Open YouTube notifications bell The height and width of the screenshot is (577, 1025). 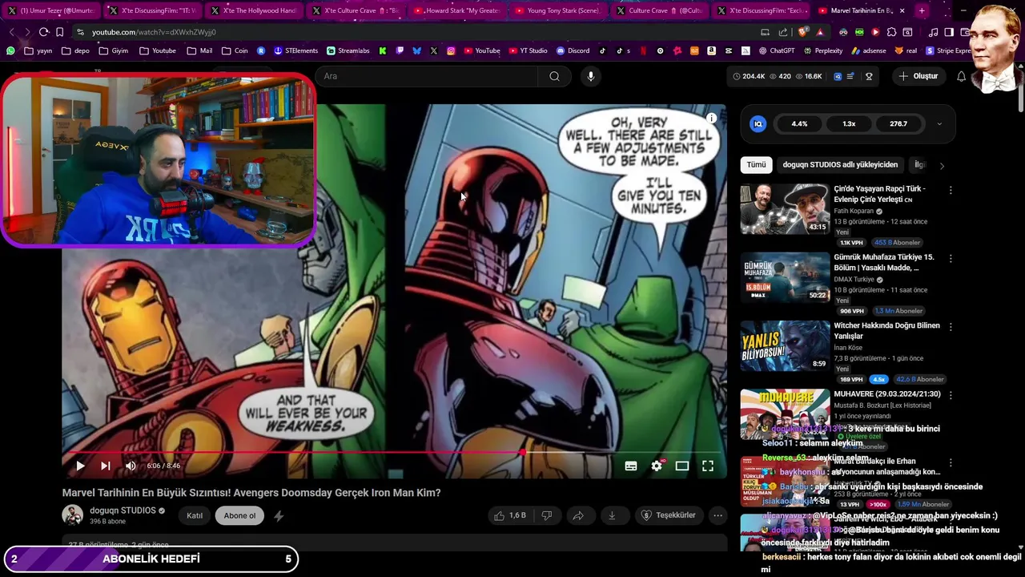click(x=962, y=76)
